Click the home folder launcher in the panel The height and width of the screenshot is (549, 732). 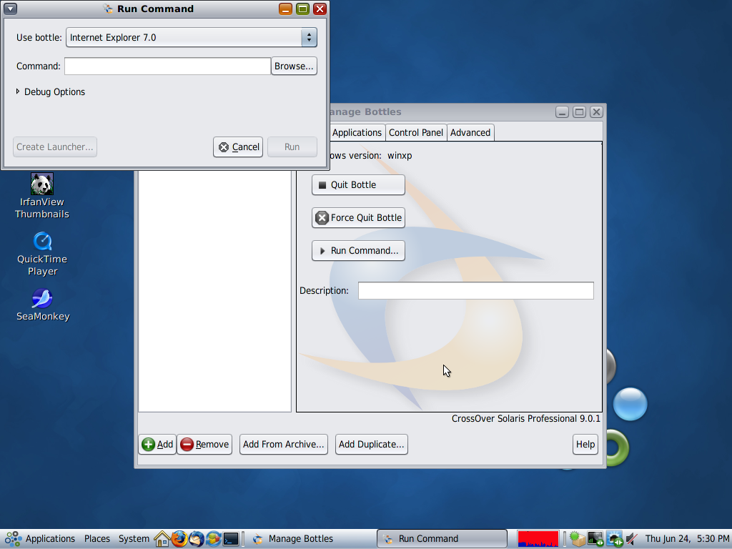162,539
